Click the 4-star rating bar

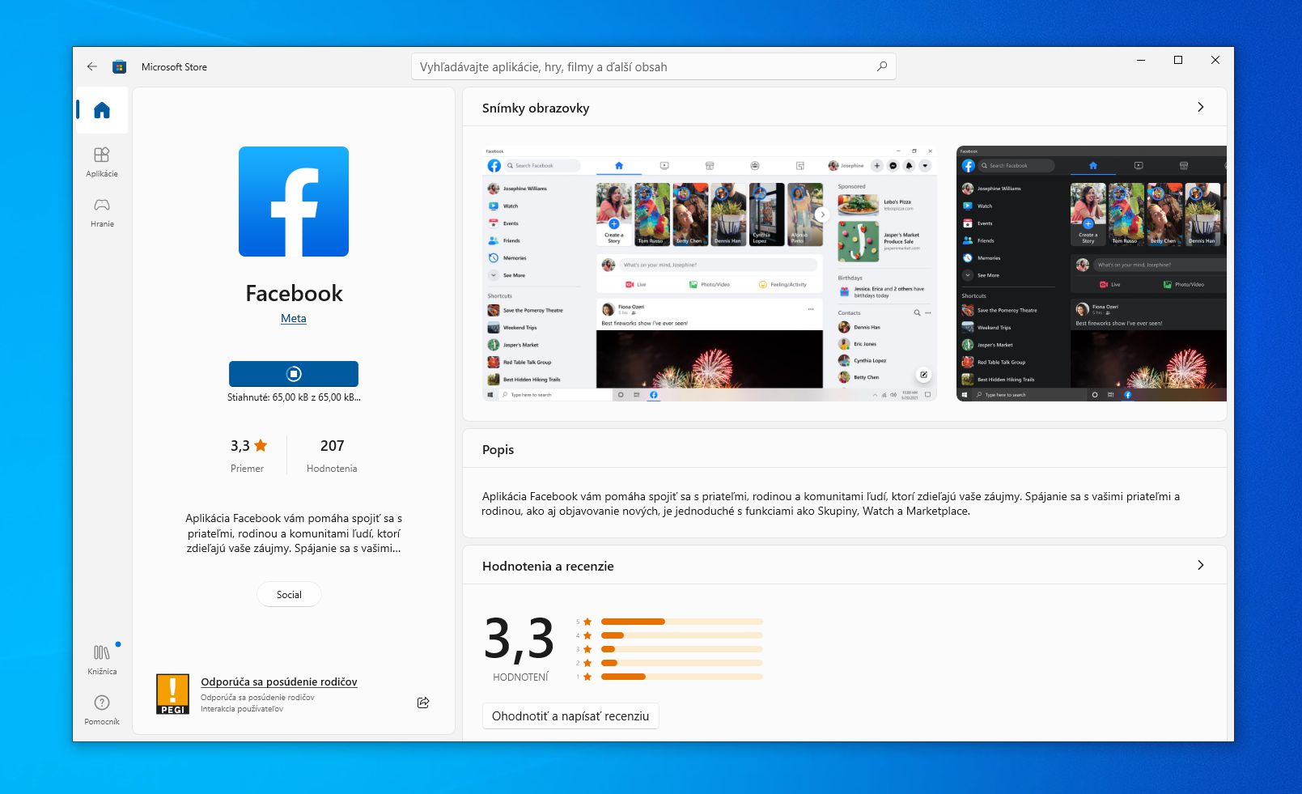[682, 635]
